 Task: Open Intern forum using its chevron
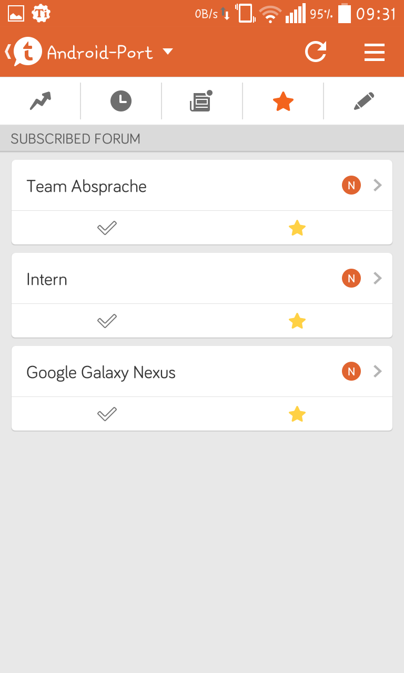[x=377, y=278]
